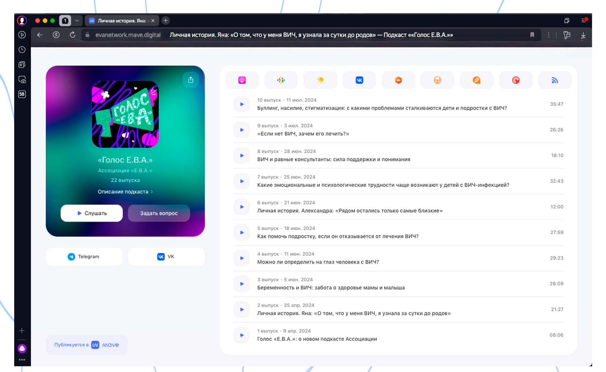606x372 pixels.
Task: Play episode 6 Alexandra's personal story
Action: (x=242, y=207)
